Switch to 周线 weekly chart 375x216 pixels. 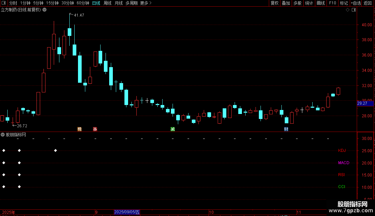point(108,3)
